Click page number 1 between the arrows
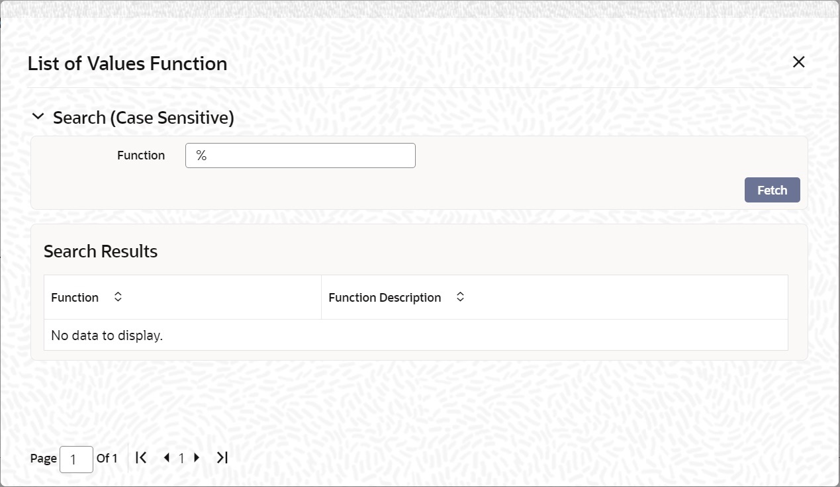This screenshot has height=487, width=840. (181, 458)
